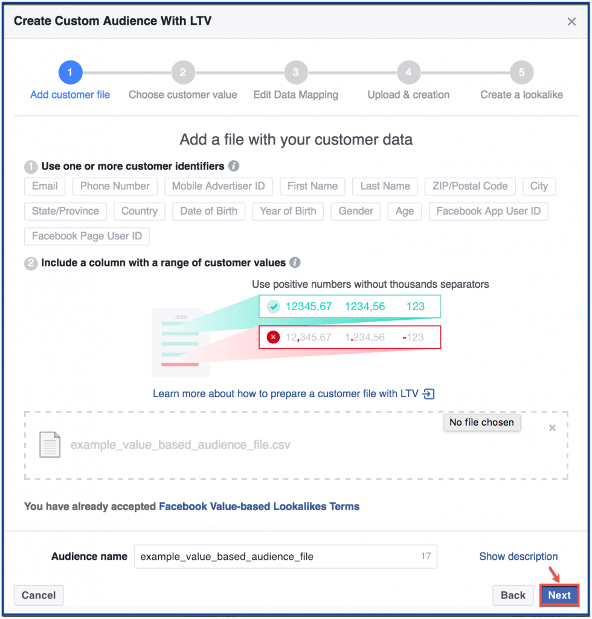The width and height of the screenshot is (592, 619).
Task: Select the First Name identifier tag
Action: (x=312, y=186)
